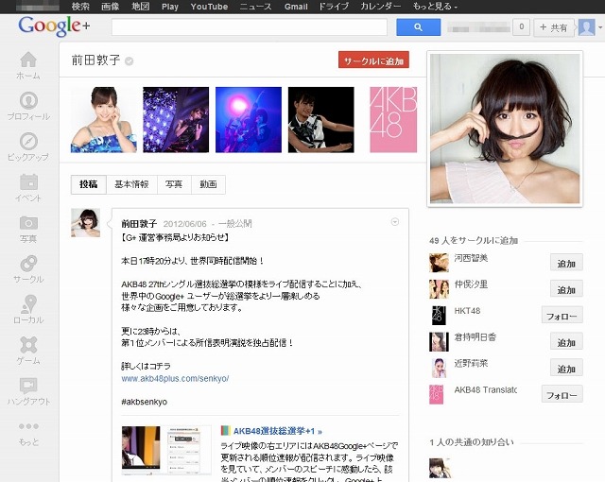
Task: Open the Events calendar icon (イベント)
Action: click(x=28, y=182)
